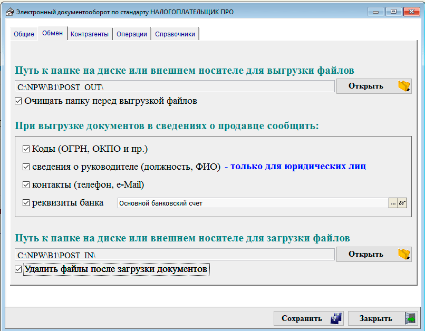Image resolution: width=425 pixels, height=331 pixels.
Task: Click heading Путь к папке для загрузки файлов
Action: (182, 238)
